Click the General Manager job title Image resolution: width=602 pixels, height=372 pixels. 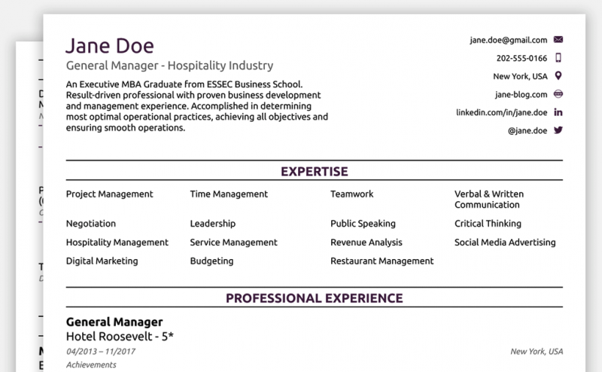pos(114,322)
